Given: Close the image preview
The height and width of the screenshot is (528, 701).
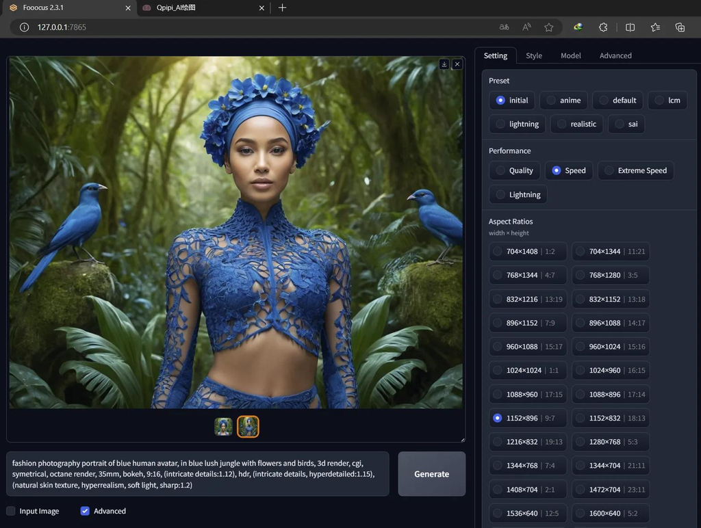Looking at the screenshot, I should tap(457, 64).
